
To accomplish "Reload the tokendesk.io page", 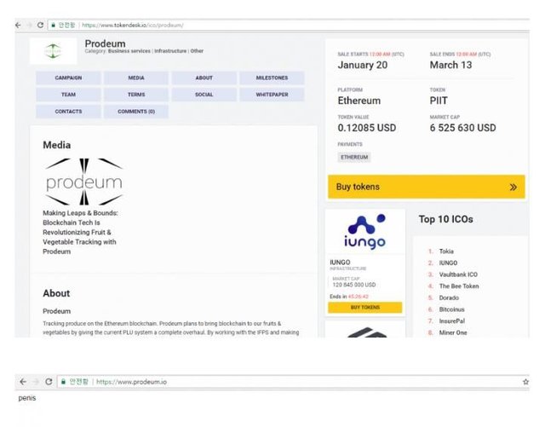I will coord(40,25).
